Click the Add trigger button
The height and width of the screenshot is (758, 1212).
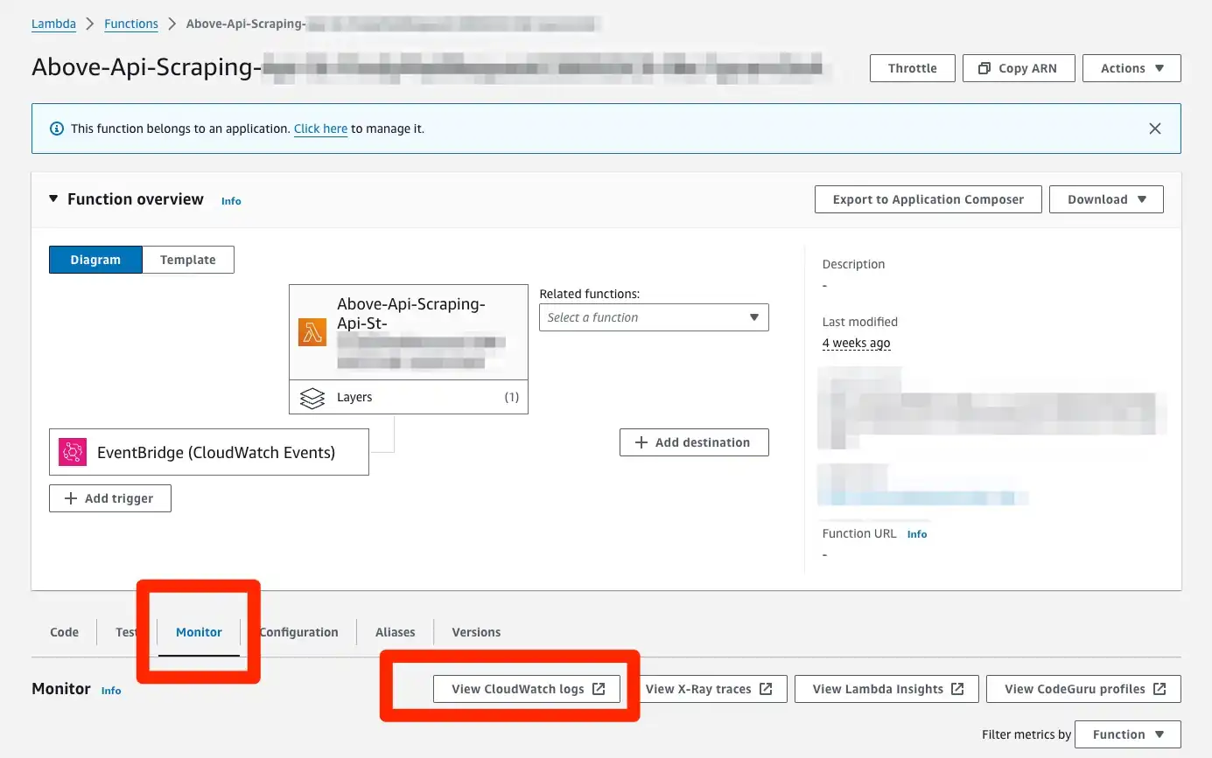(x=110, y=498)
